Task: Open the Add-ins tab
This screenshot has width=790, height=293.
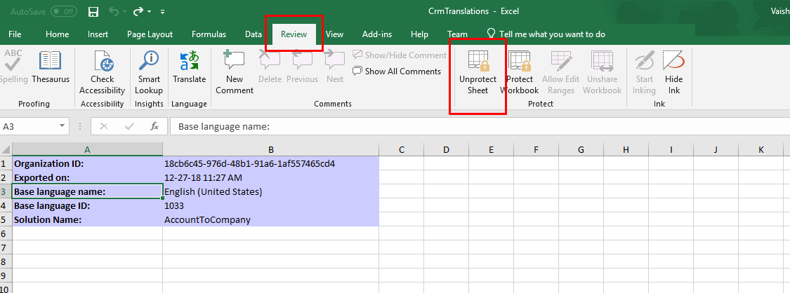Action: point(377,34)
